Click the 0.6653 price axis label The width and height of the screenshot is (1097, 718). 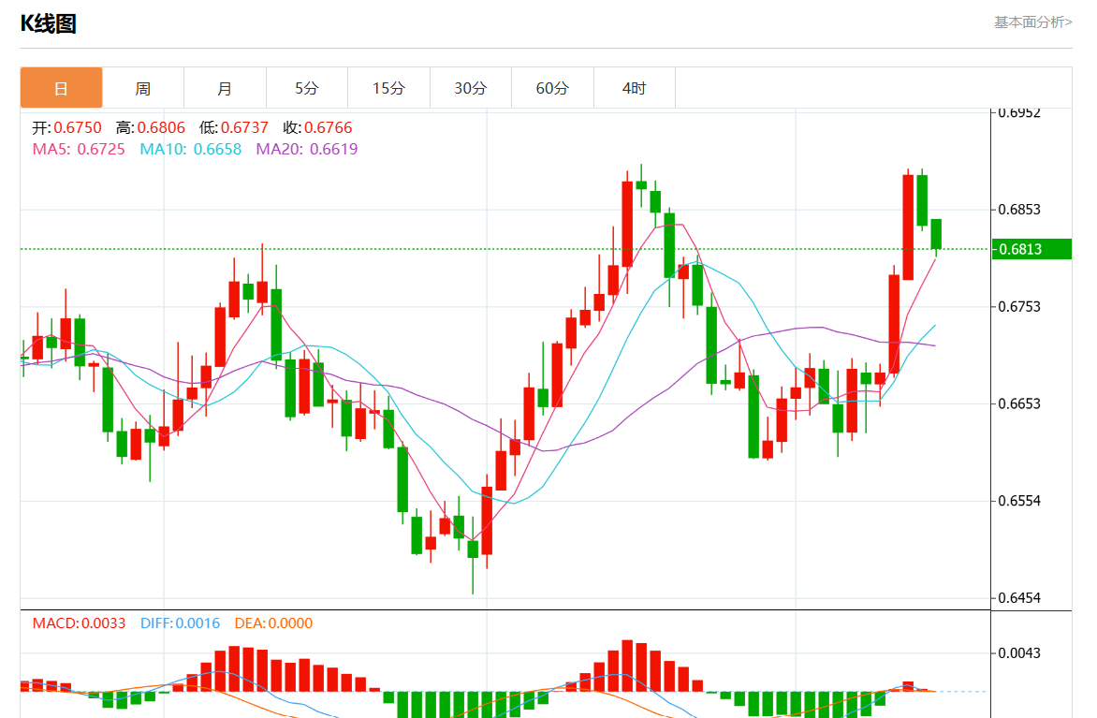tap(1019, 403)
